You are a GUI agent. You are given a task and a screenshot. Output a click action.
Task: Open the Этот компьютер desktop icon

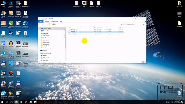pyautogui.click(x=3, y=5)
